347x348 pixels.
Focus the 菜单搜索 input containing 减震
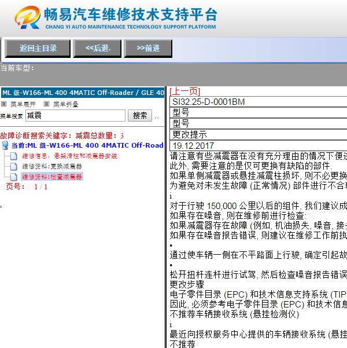point(75,115)
